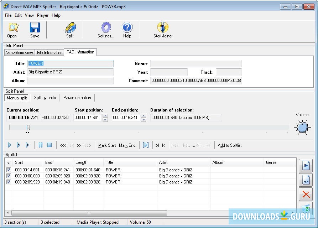Click the Save floppy disk icon
Image resolution: width=318 pixels, height=228 pixels.
[x=35, y=30]
